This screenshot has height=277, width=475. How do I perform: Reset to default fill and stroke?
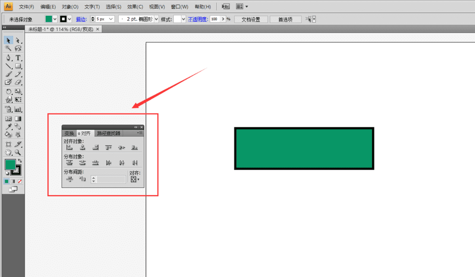click(x=7, y=173)
